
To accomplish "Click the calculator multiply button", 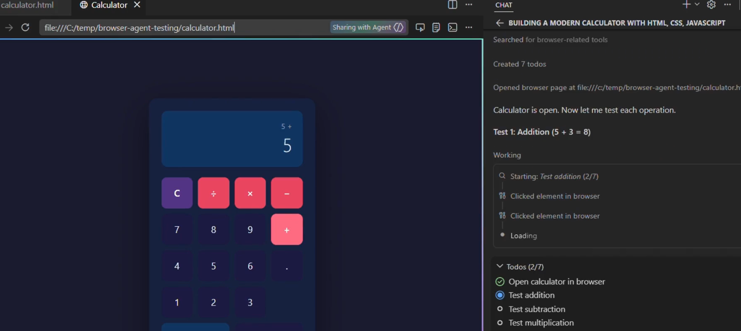I will click(250, 193).
